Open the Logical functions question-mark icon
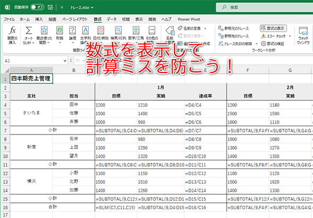Image resolution: width=313 pixels, height=218 pixels. click(72, 31)
